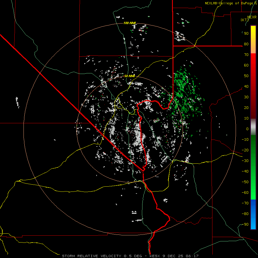This screenshot has height=258, width=258.
Task: Click the -50 value on velocity scale
Action: pyautogui.click(x=245, y=182)
